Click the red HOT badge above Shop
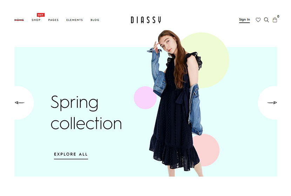291x196 pixels. point(41,15)
